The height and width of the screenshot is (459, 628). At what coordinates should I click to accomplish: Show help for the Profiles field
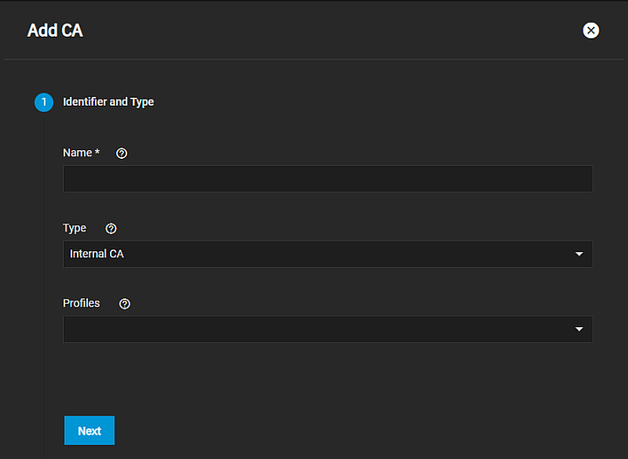(124, 304)
